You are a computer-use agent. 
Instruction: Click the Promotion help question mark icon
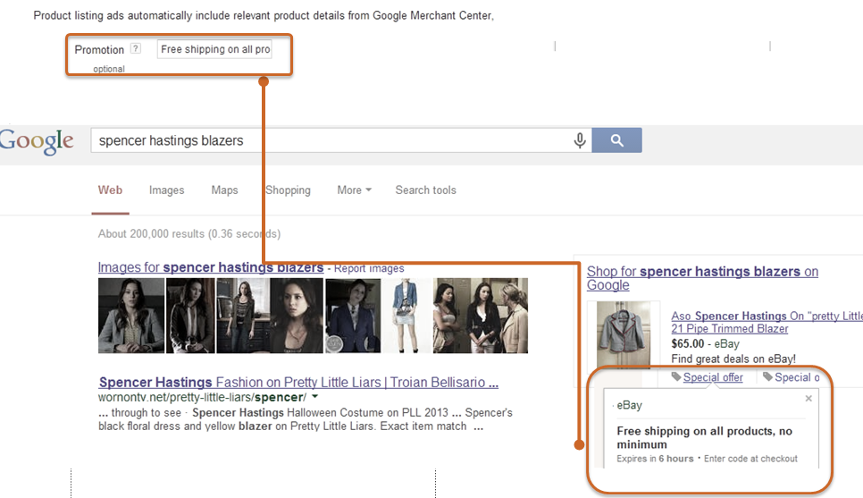click(136, 48)
